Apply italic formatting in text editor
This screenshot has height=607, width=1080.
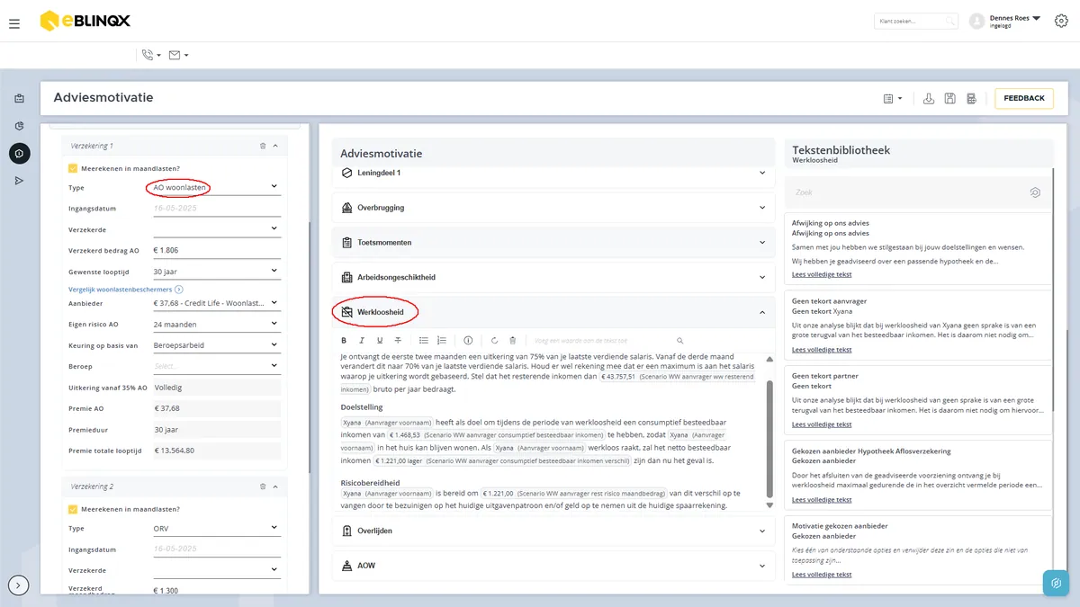(x=362, y=341)
